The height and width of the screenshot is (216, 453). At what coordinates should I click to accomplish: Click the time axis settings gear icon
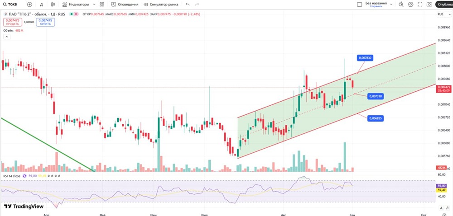point(444,215)
